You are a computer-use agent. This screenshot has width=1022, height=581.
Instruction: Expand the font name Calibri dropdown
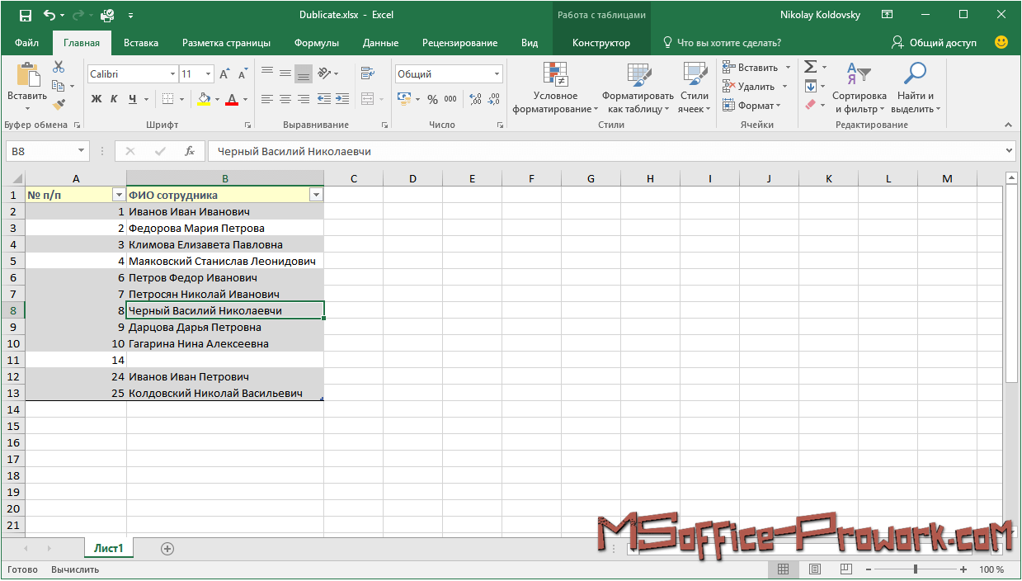pos(172,74)
